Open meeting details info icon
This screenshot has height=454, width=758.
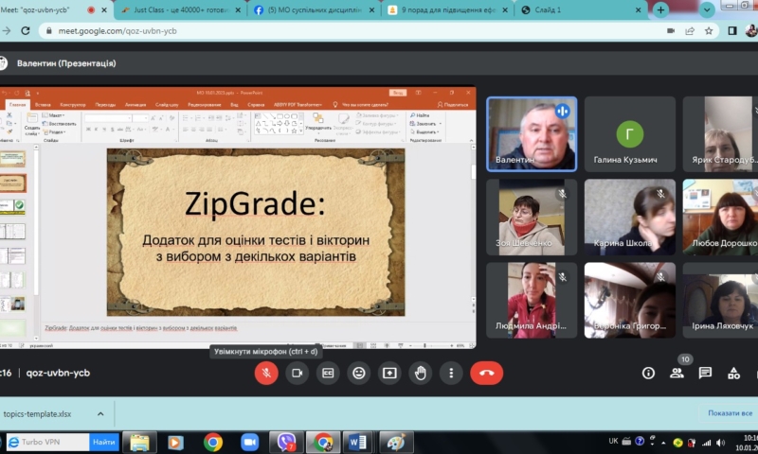[648, 373]
